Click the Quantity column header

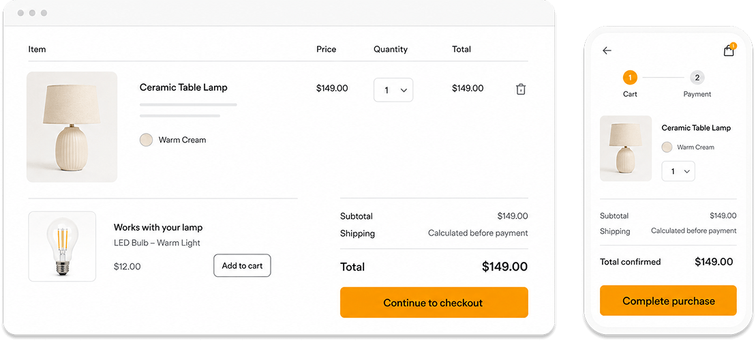391,49
